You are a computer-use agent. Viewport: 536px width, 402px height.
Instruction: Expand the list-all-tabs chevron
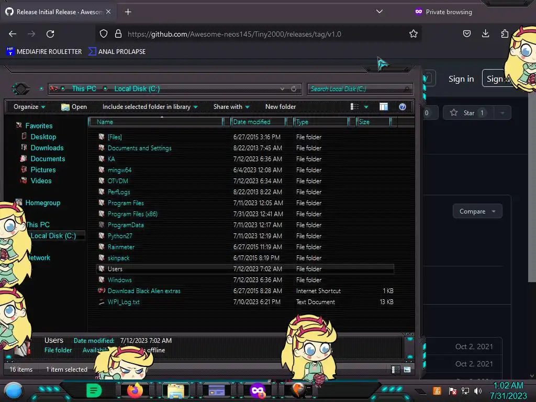(x=379, y=12)
